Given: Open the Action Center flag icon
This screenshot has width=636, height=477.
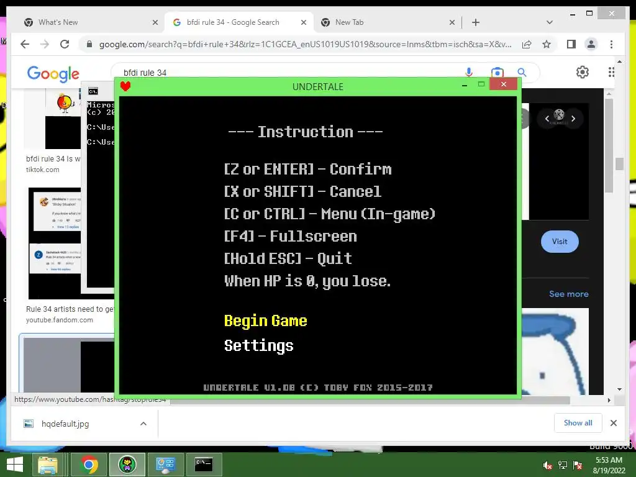Looking at the screenshot, I should [578, 465].
